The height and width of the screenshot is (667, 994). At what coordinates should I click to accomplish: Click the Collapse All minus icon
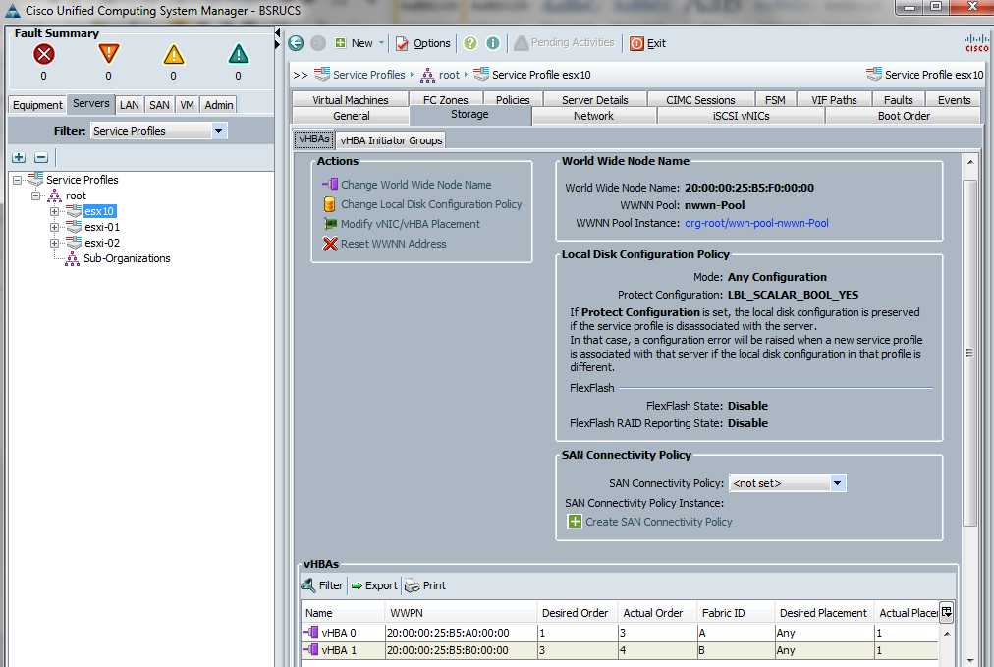[41, 157]
